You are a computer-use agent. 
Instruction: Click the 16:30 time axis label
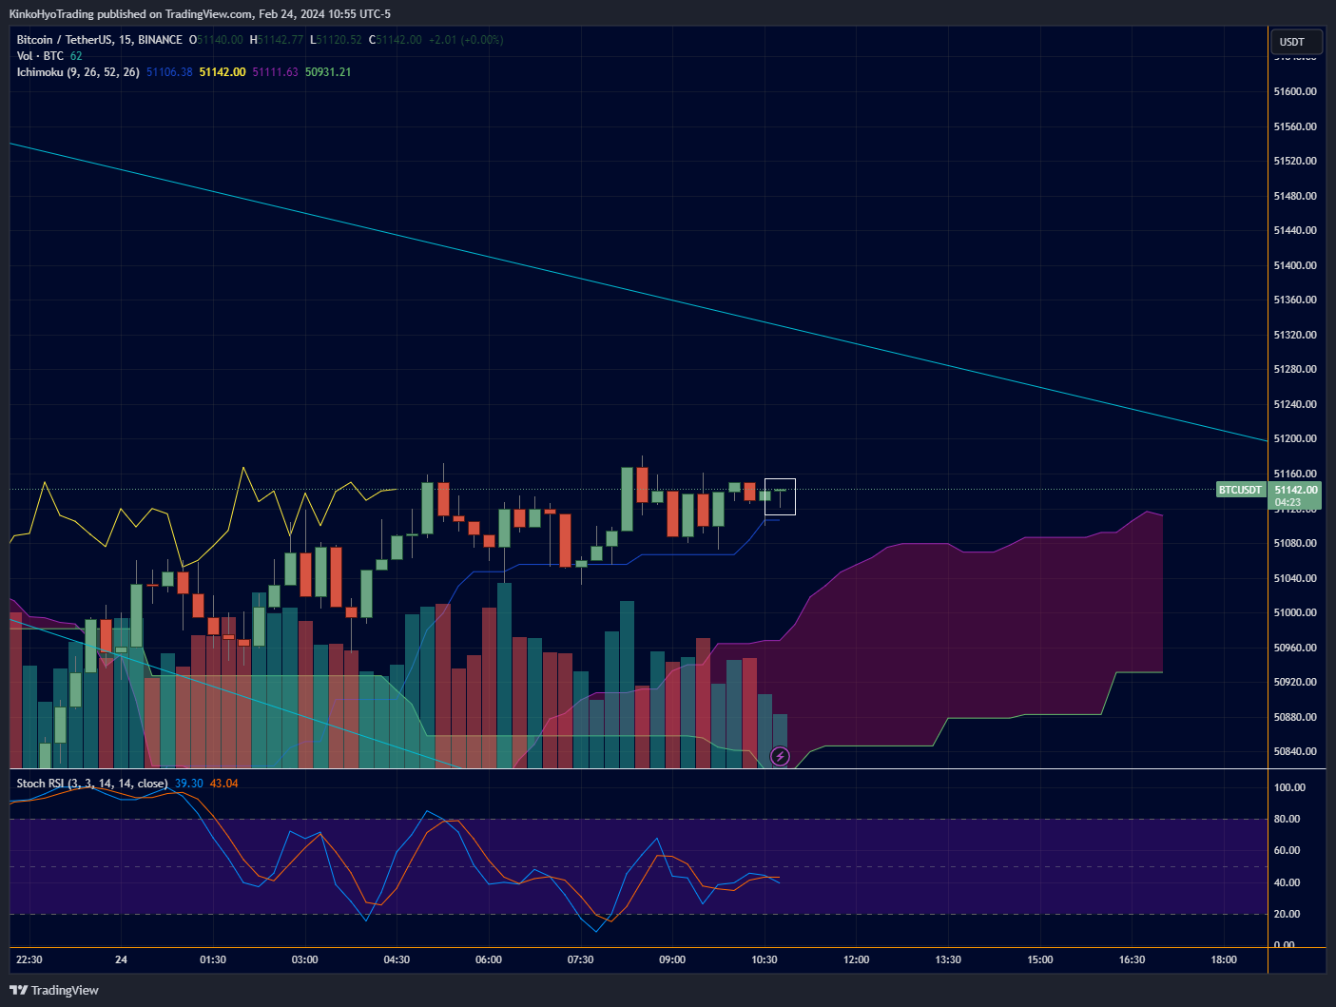click(x=1132, y=959)
